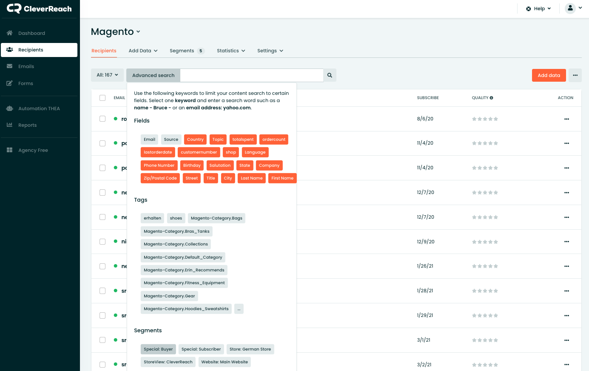Open the more options button beside Add data

[575, 75]
